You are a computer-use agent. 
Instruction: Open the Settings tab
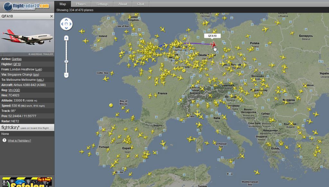pyautogui.click(x=102, y=4)
